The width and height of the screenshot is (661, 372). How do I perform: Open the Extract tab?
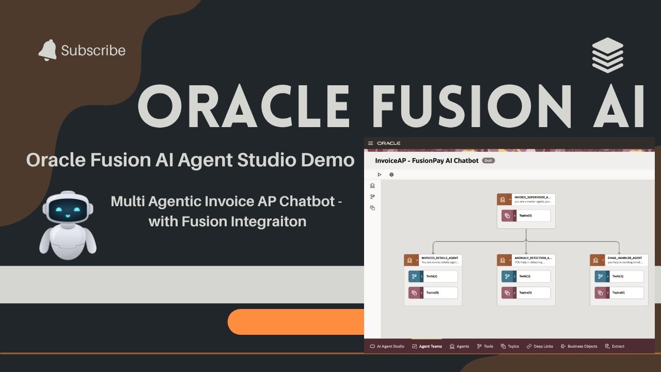click(x=615, y=346)
